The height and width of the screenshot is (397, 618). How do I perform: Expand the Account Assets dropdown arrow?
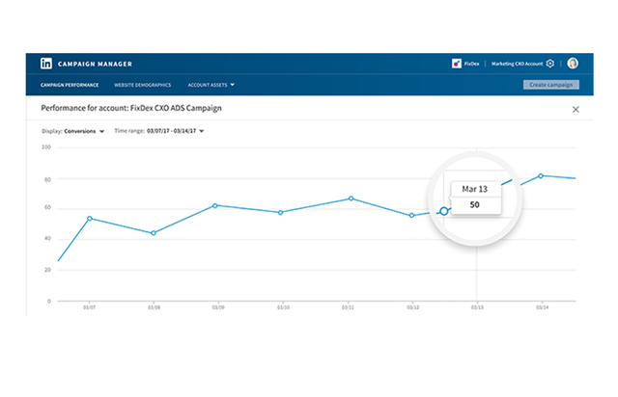click(232, 85)
